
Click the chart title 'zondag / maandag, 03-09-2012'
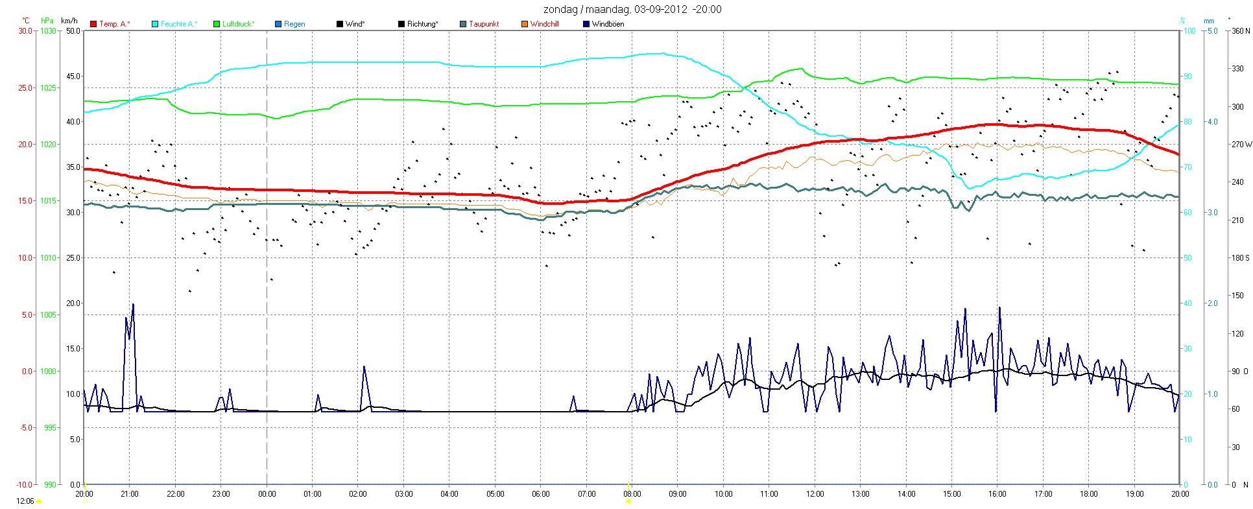click(x=615, y=10)
